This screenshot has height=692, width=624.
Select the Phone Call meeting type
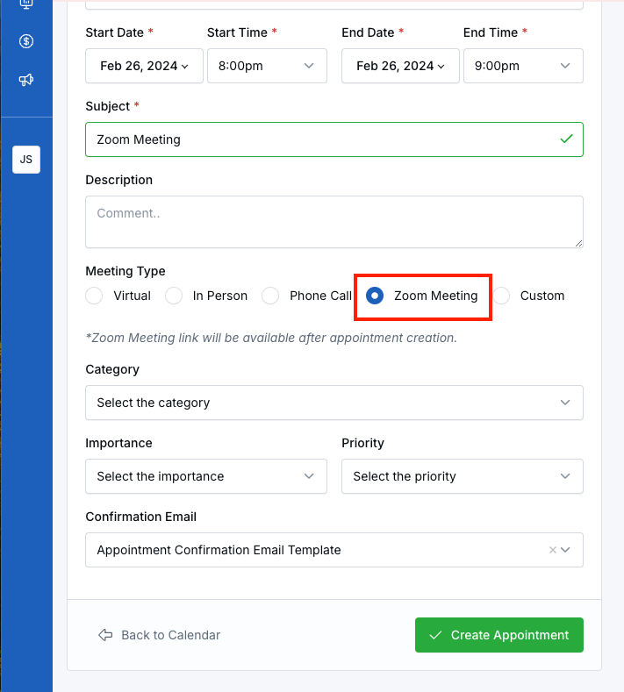tap(270, 296)
